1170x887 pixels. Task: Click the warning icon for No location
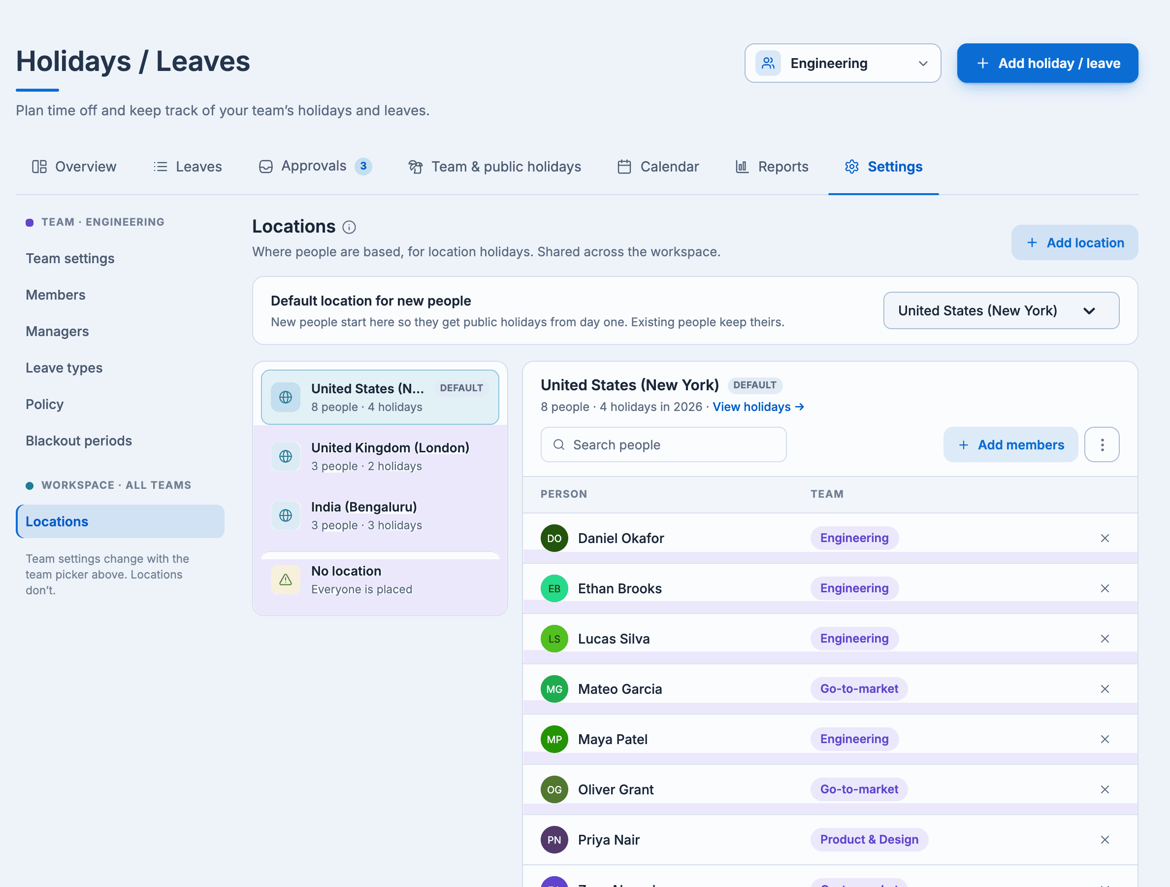tap(286, 580)
